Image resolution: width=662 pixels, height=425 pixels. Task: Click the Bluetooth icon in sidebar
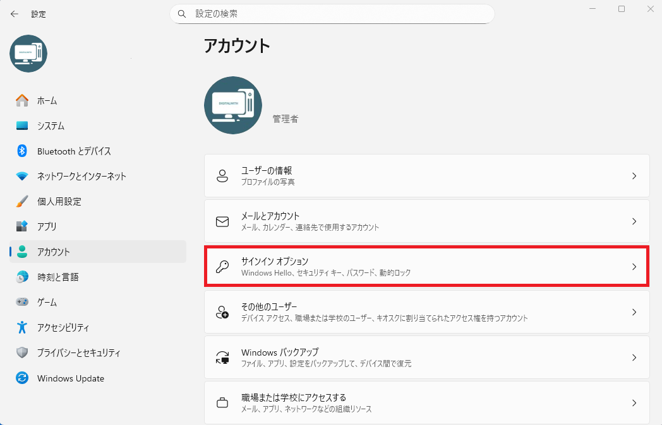click(22, 151)
